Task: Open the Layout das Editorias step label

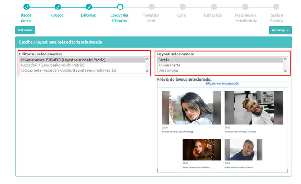Action: (x=120, y=18)
